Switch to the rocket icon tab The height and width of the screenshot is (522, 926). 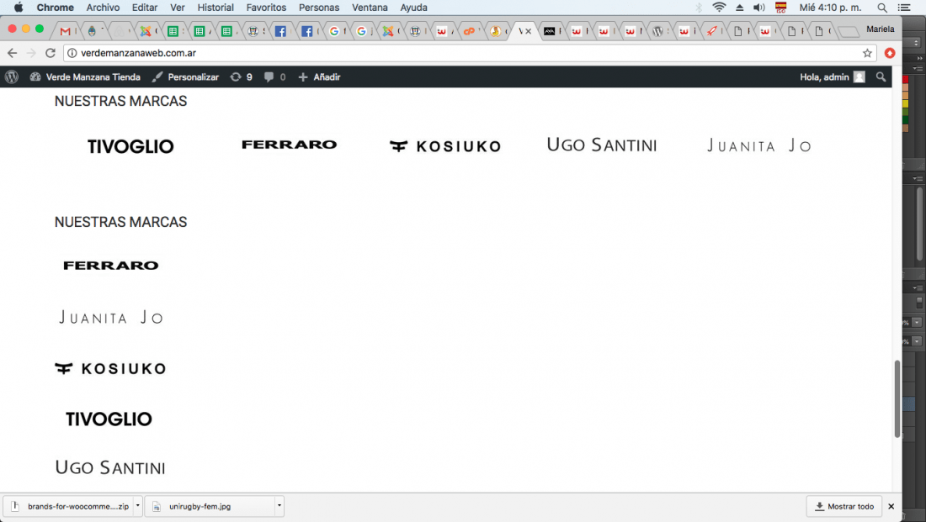point(711,31)
